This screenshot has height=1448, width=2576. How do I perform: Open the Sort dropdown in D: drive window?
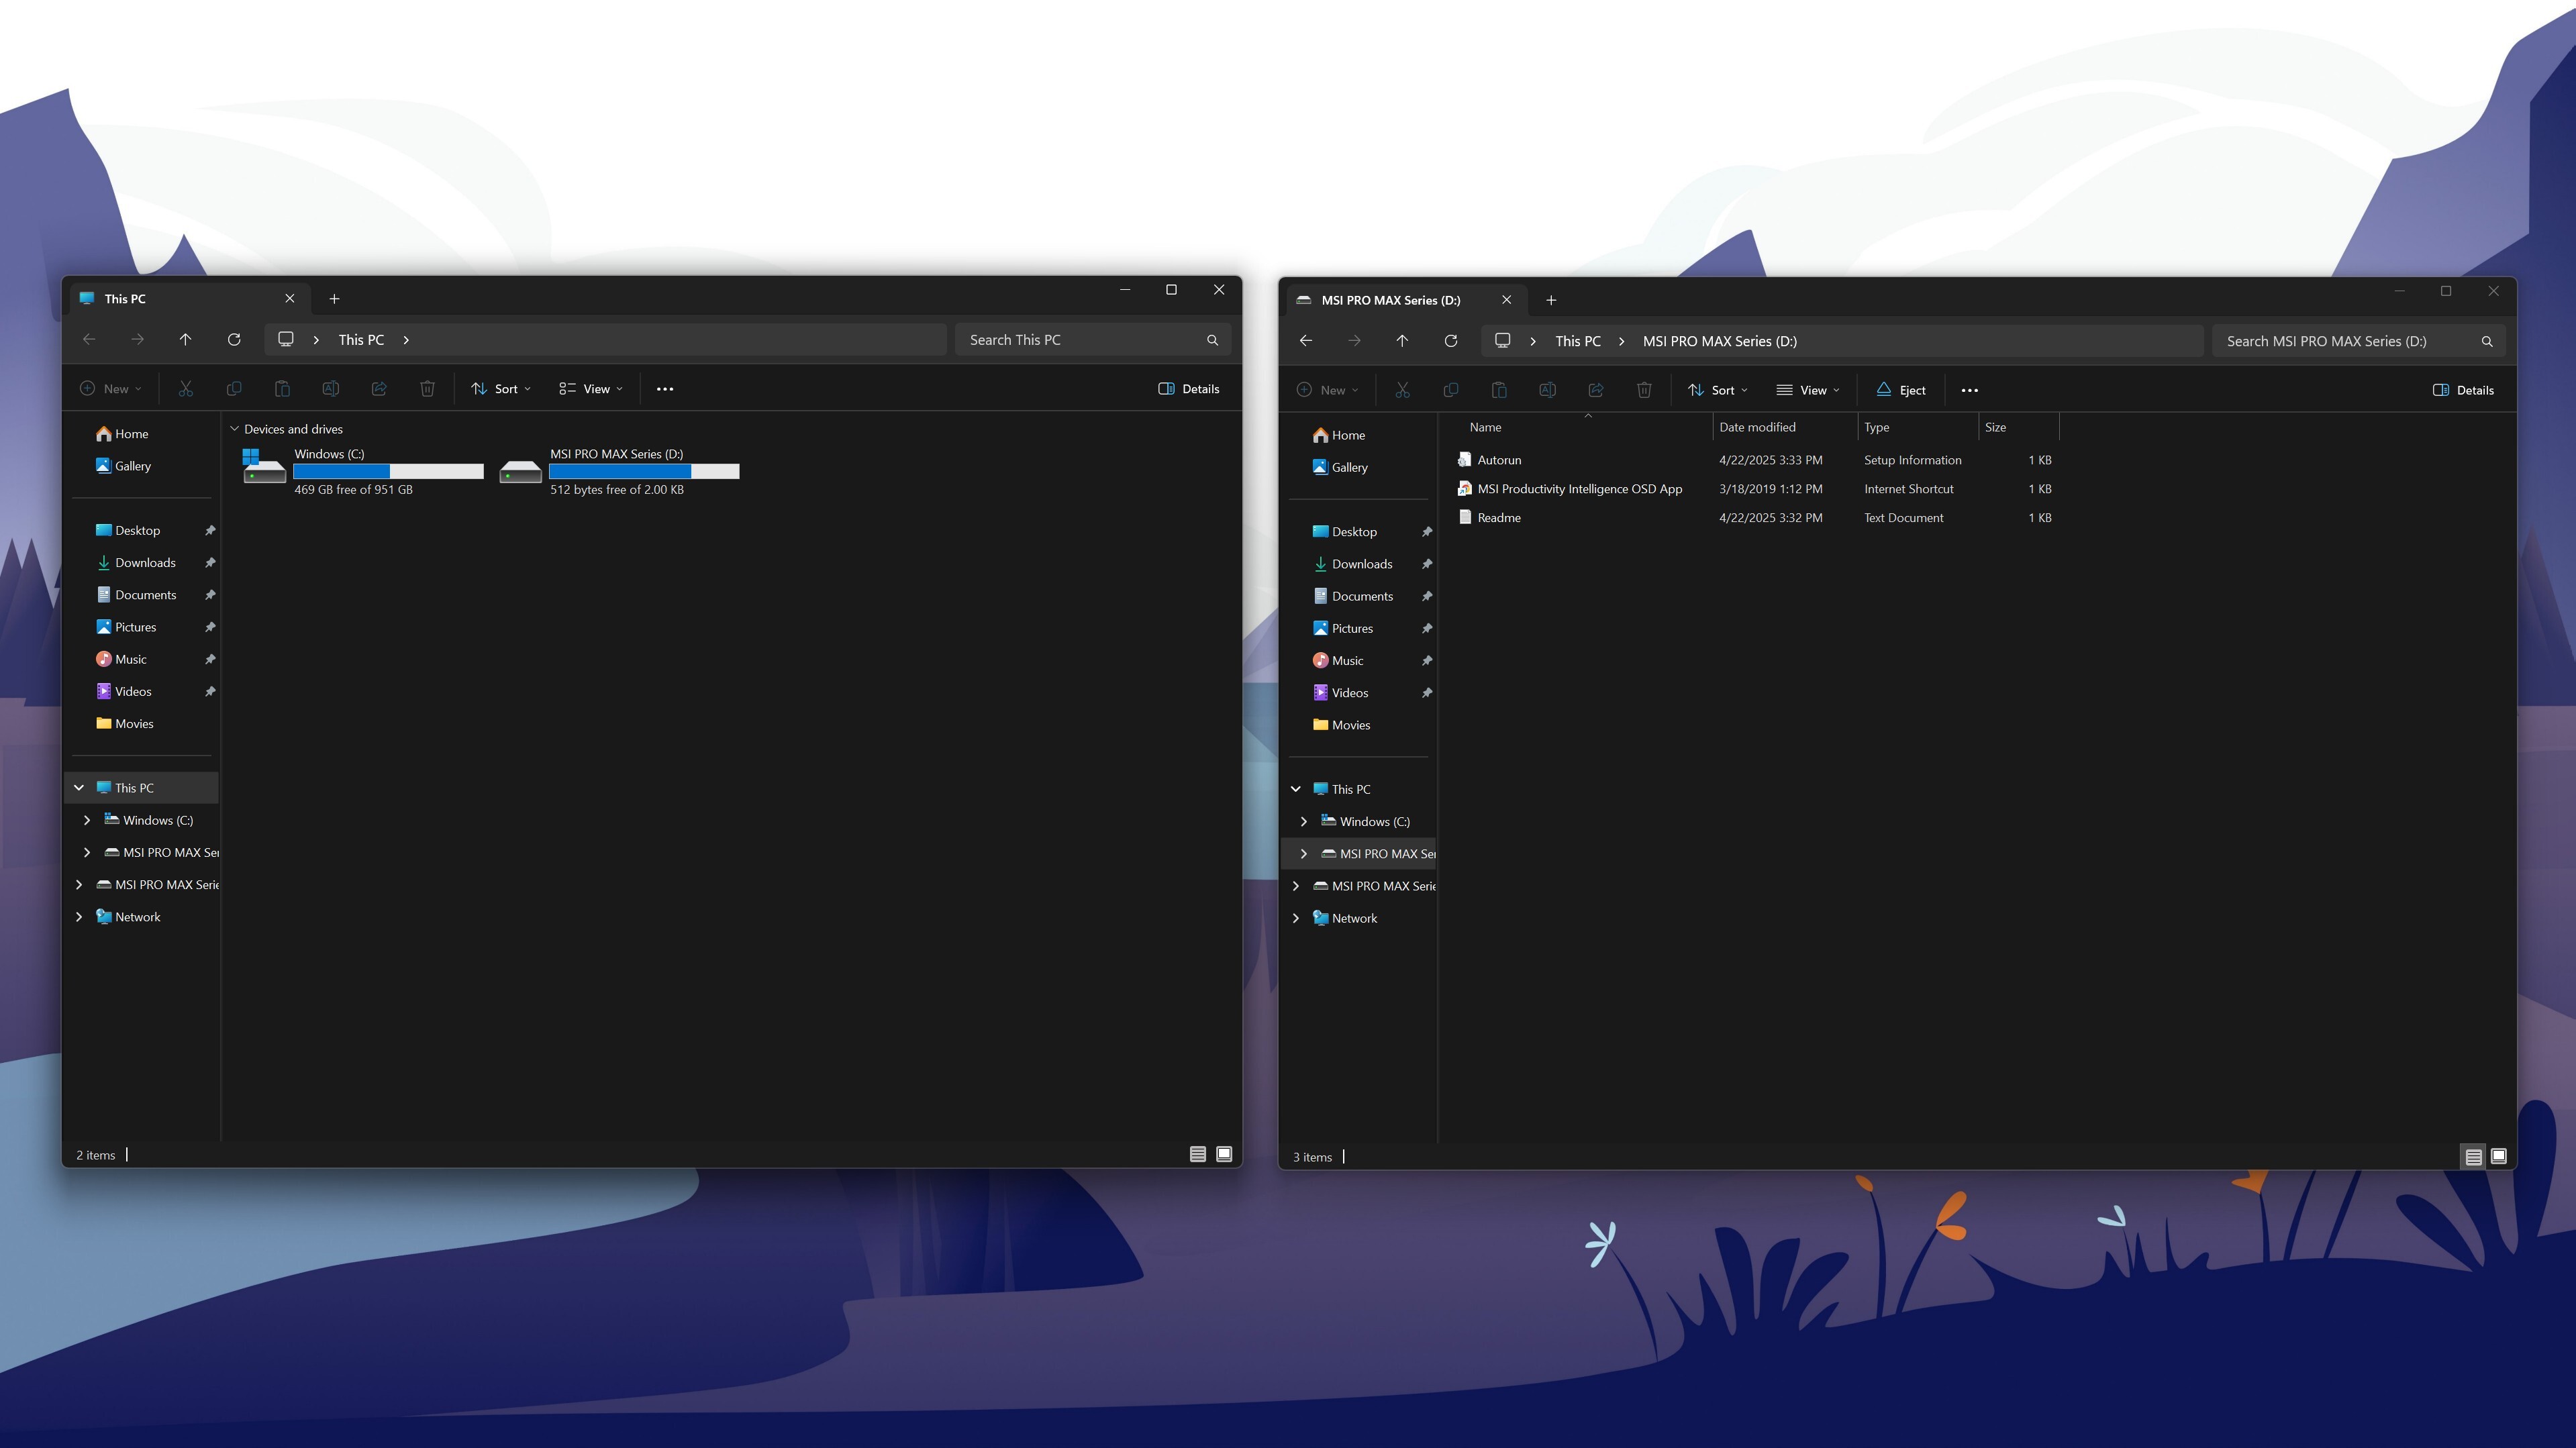pyautogui.click(x=1718, y=390)
